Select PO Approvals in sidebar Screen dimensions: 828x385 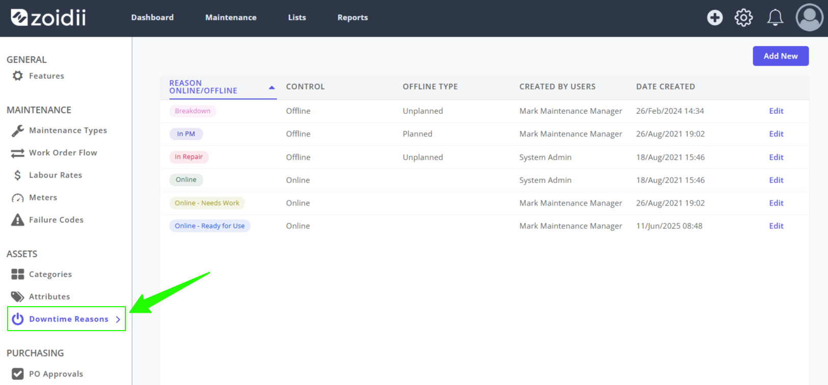coord(56,374)
